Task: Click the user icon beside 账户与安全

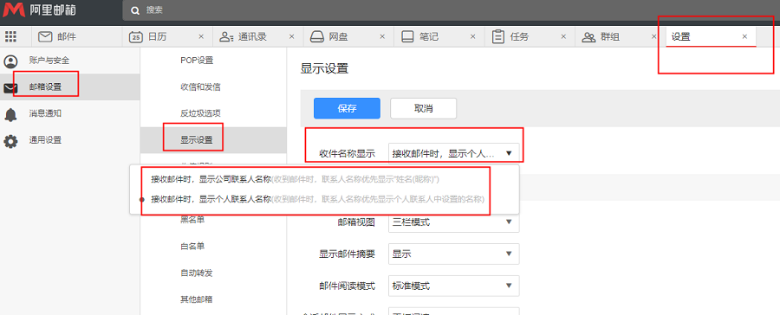Action: 10,61
